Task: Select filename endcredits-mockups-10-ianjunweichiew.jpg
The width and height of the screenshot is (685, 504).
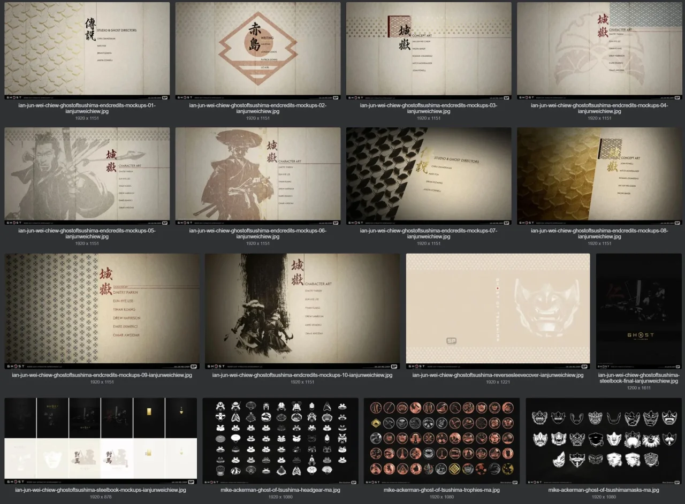Action: click(302, 375)
